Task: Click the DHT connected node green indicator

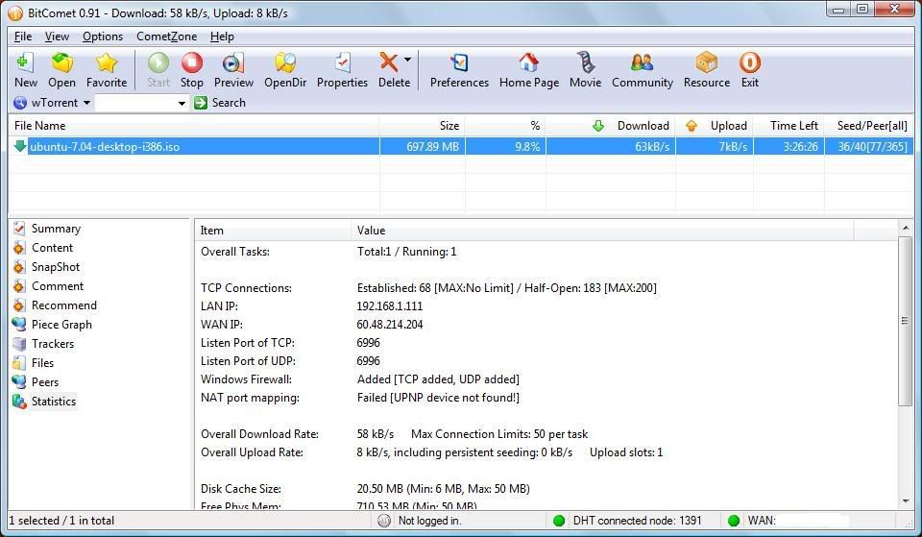Action: 559,521
